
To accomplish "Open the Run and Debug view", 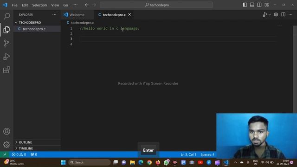I will tap(6, 57).
